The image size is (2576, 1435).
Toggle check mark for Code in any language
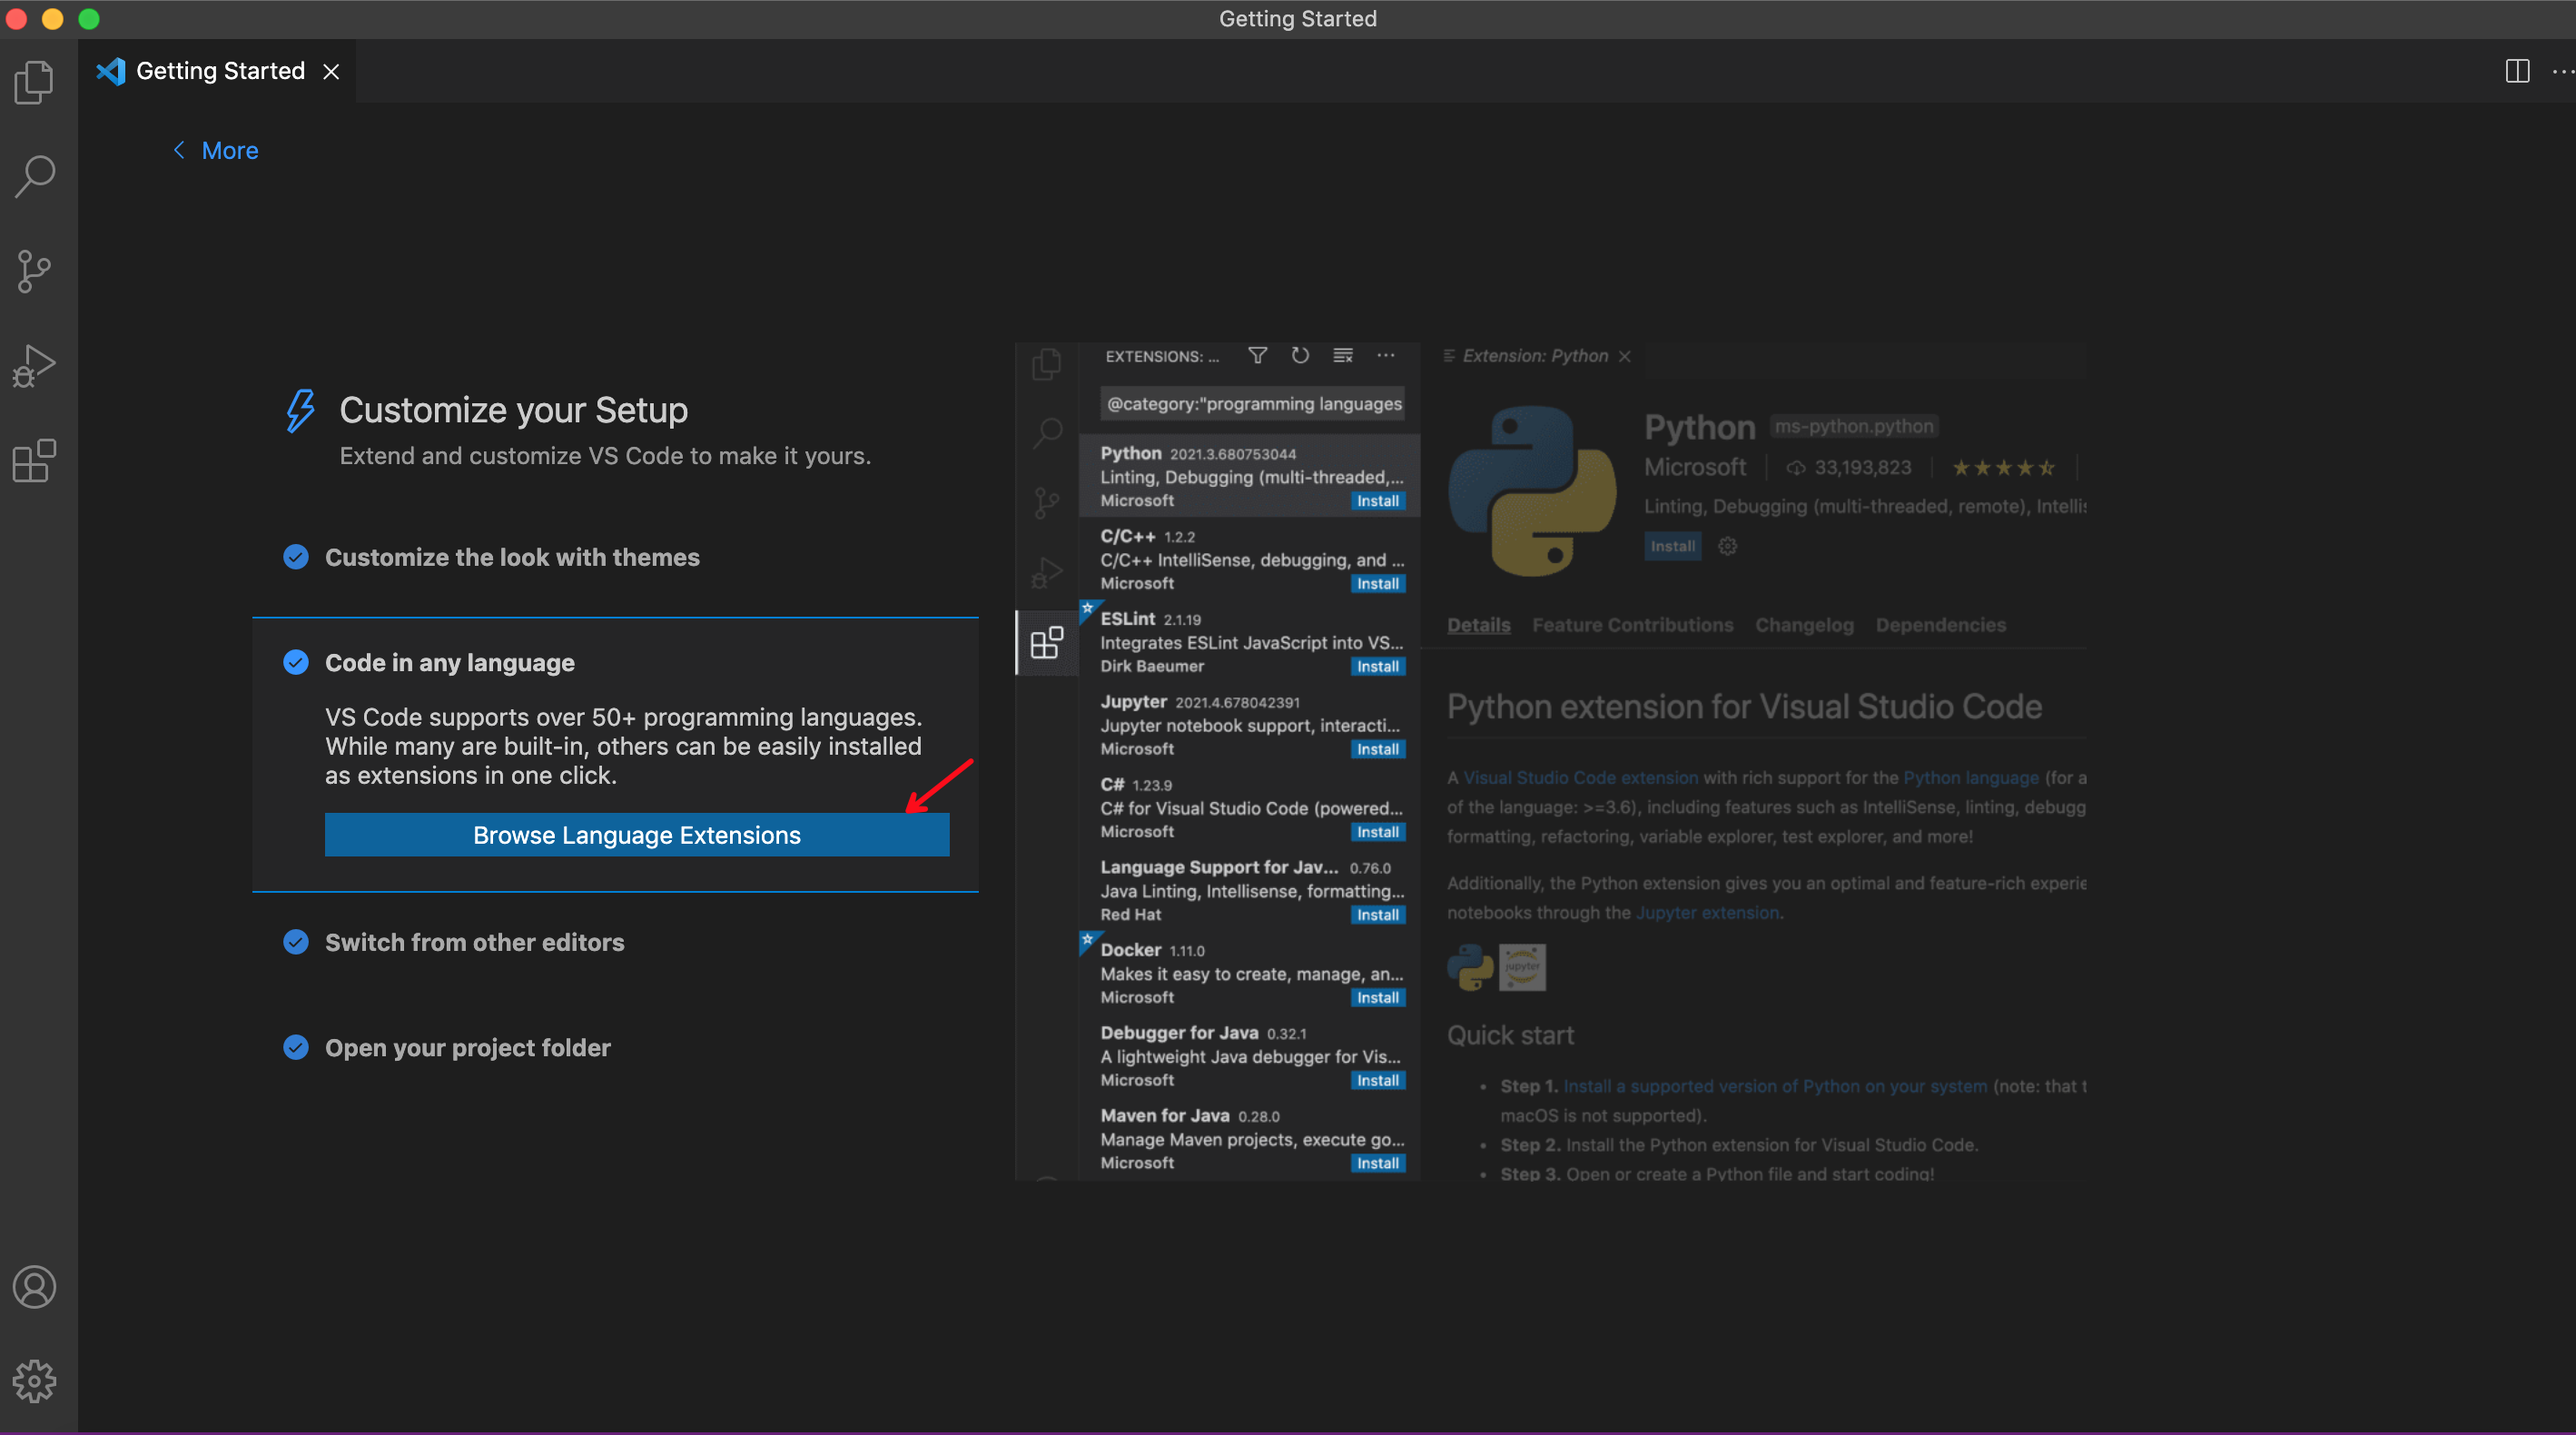(296, 662)
